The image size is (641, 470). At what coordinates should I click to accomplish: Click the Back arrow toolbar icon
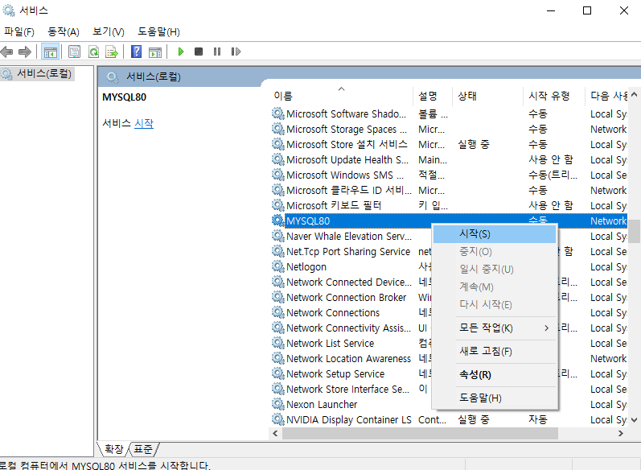tap(7, 52)
